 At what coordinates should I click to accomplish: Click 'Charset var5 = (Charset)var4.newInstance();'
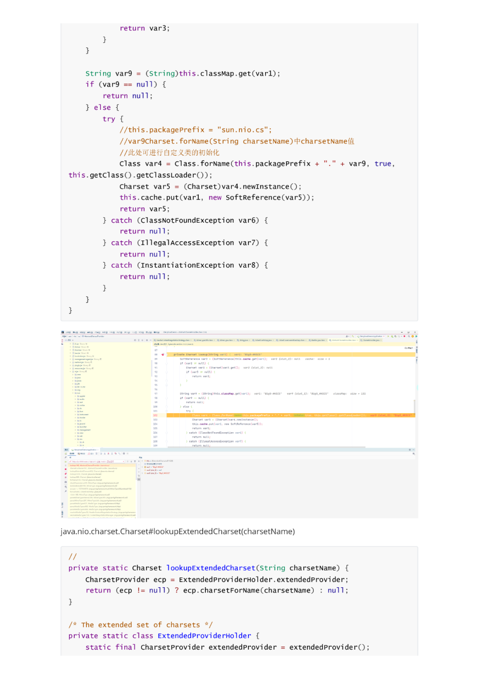210,186
